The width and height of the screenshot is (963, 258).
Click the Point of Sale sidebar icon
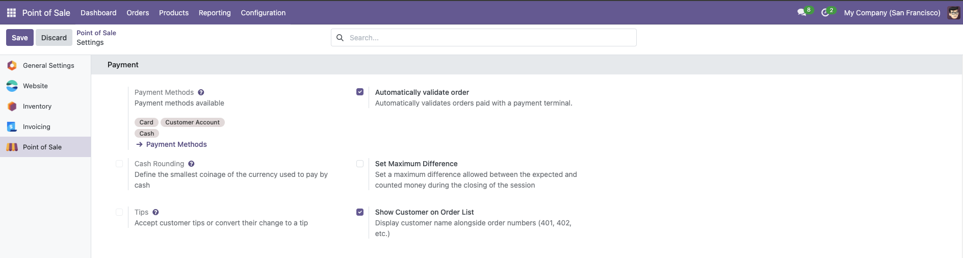coord(12,147)
